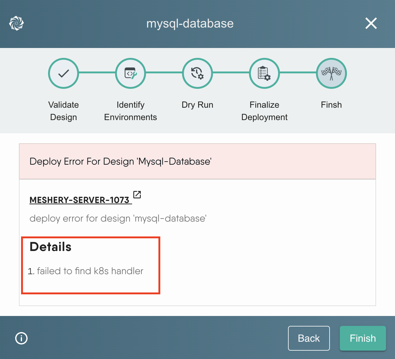Click the Identify Environments step label
Viewport: 395px width, 359px height.
coord(131,111)
